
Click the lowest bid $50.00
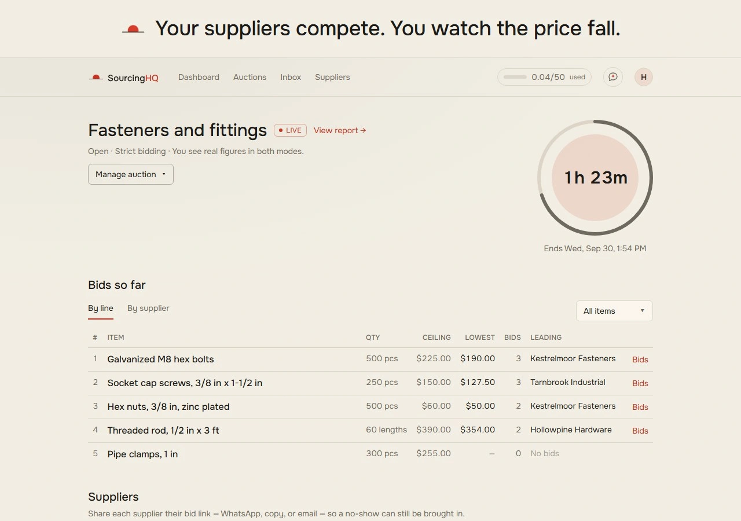(480, 406)
